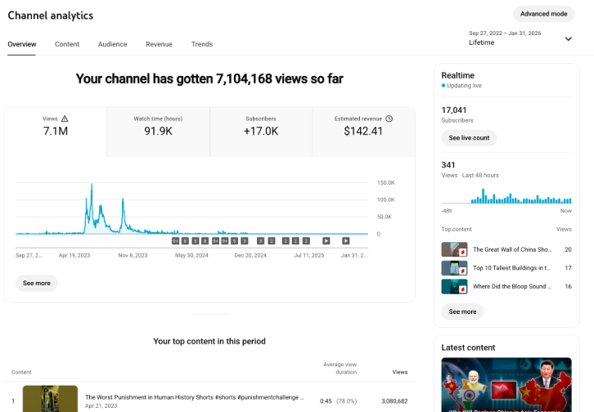Open the Great Wall of China Short thumbnail
This screenshot has width=594, height=412.
[x=454, y=249]
